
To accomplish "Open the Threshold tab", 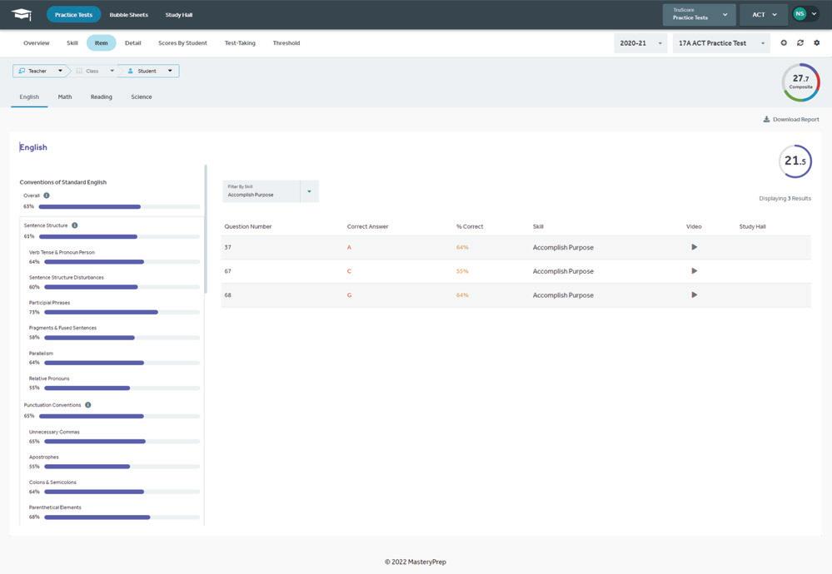I will [x=286, y=43].
